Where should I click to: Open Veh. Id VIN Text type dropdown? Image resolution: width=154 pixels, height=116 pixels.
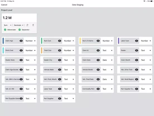[x=30, y=89]
